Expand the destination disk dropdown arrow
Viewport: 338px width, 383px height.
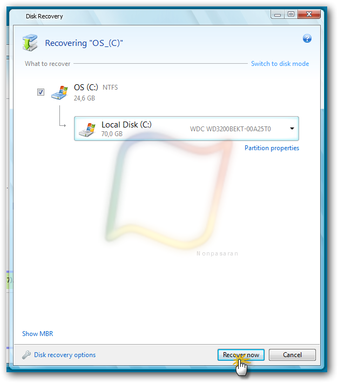(x=292, y=129)
